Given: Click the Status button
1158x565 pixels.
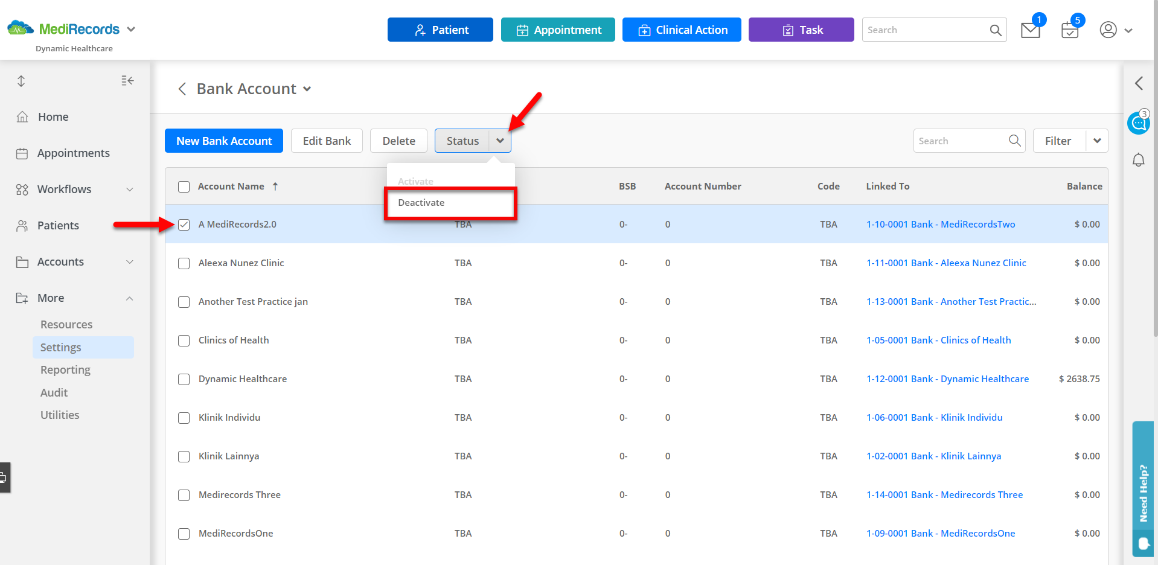Looking at the screenshot, I should pyautogui.click(x=462, y=141).
